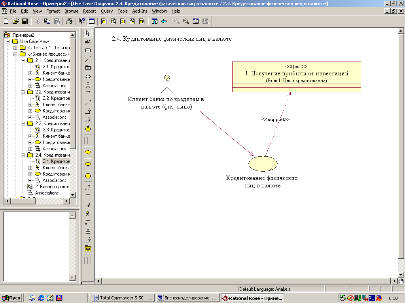
Task: Open the Add-Ins menu
Action: pos(140,11)
